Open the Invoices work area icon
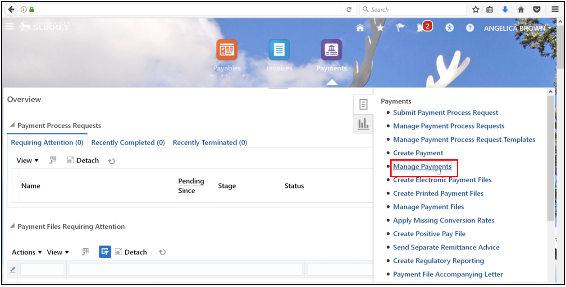This screenshot has width=566, height=287. (x=279, y=50)
